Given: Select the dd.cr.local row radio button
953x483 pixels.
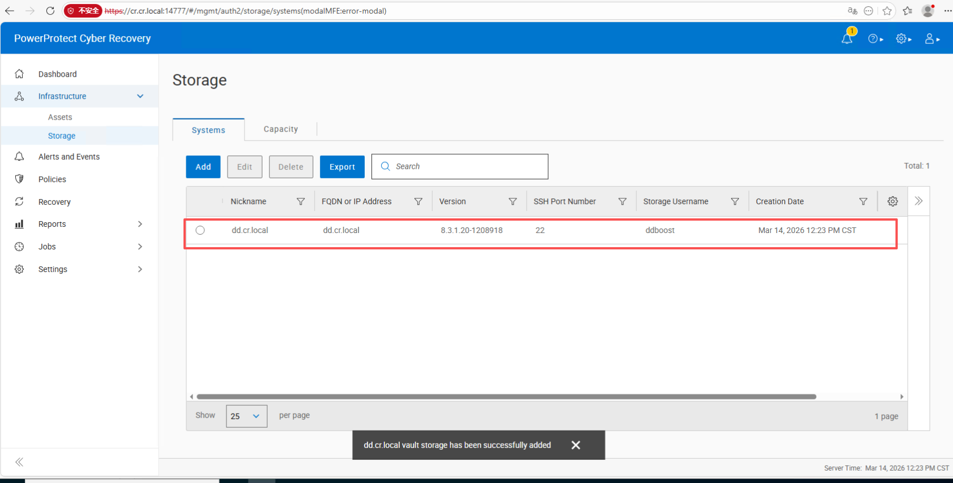Looking at the screenshot, I should point(200,230).
